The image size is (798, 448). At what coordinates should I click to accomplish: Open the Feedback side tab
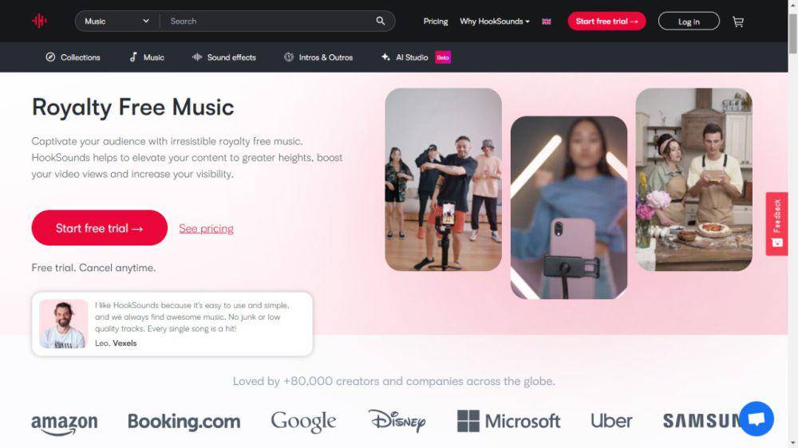click(x=776, y=224)
